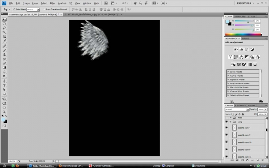Add a Channel Mixer adjustment
This screenshot has height=168, width=269.
pos(258,57)
